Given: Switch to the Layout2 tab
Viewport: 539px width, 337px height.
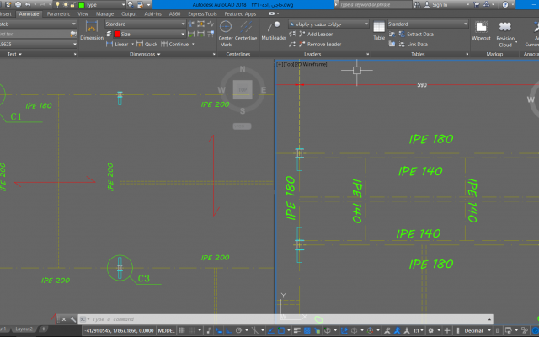Looking at the screenshot, I should tap(24, 329).
